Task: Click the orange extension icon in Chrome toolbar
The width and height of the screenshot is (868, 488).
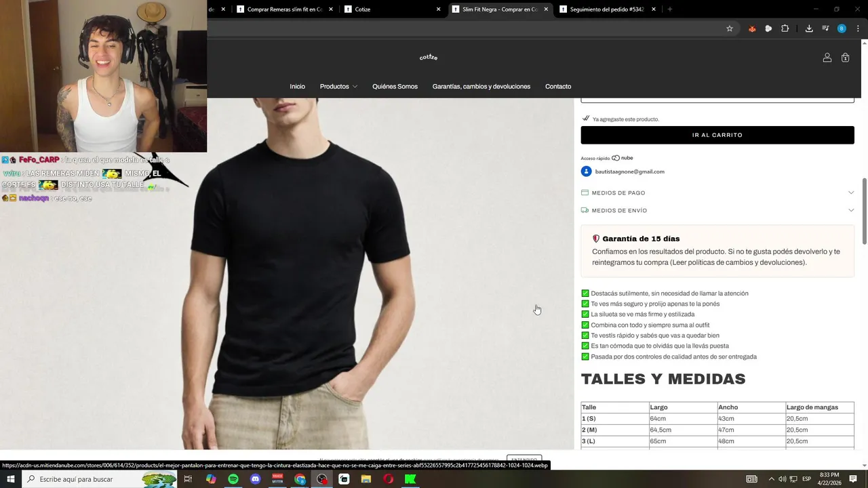Action: point(752,28)
